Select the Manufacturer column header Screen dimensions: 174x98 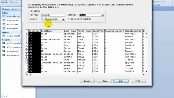tap(133, 31)
